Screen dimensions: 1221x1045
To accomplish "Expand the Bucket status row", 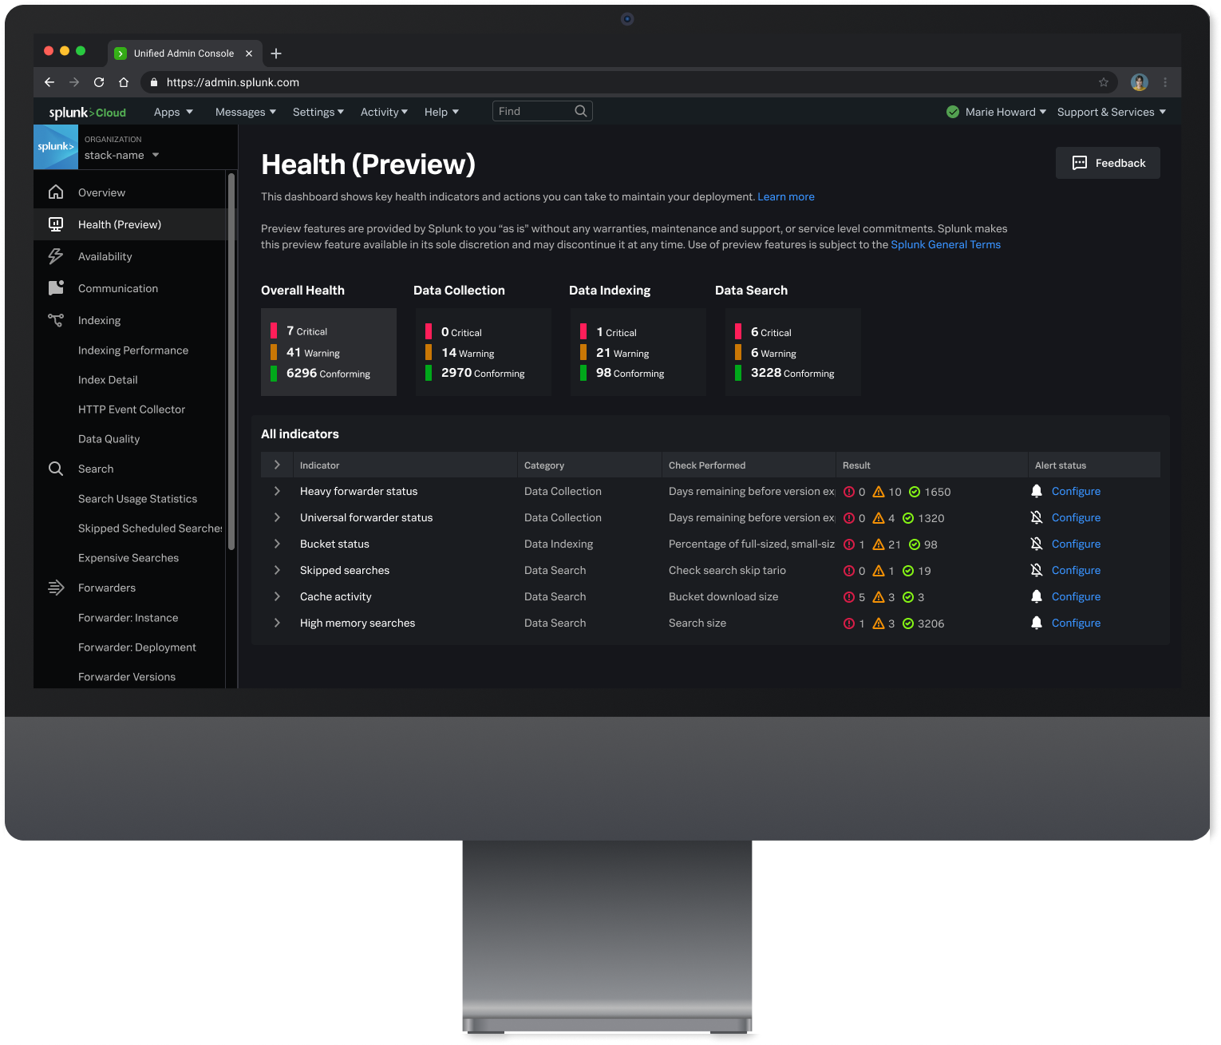I will pos(277,544).
